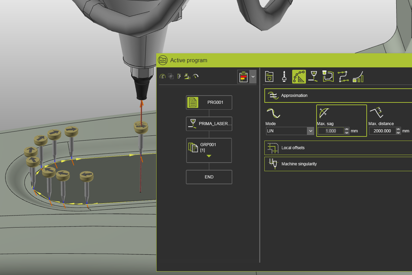Image resolution: width=412 pixels, height=275 pixels.
Task: Collapse the Approximation section
Action: coord(338,96)
